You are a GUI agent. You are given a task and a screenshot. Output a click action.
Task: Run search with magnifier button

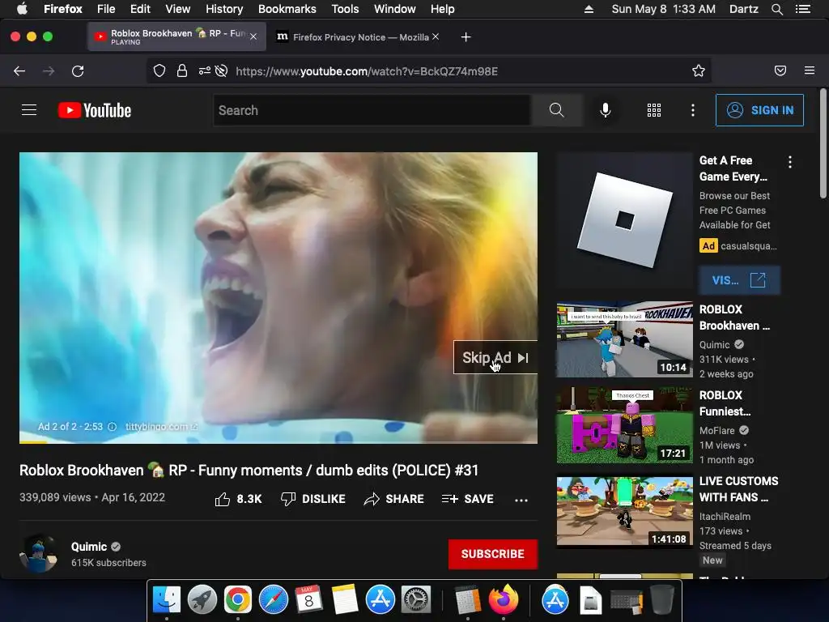(557, 110)
